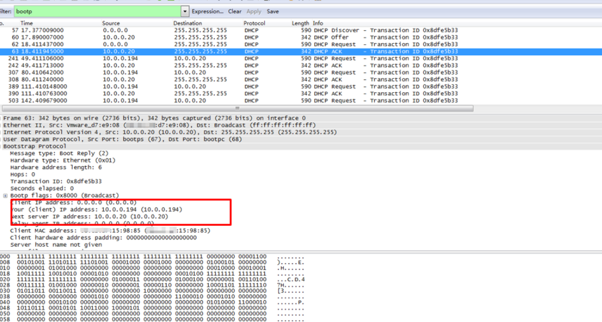This screenshot has height=322, width=602.
Task: Select the Hops: 0 field
Action: click(x=22, y=174)
